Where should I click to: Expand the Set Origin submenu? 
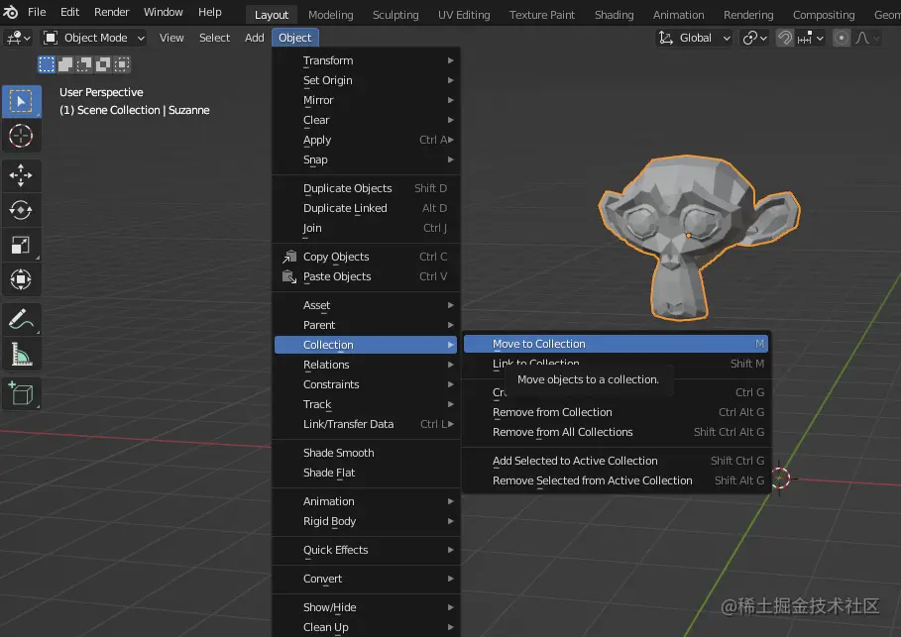click(366, 80)
